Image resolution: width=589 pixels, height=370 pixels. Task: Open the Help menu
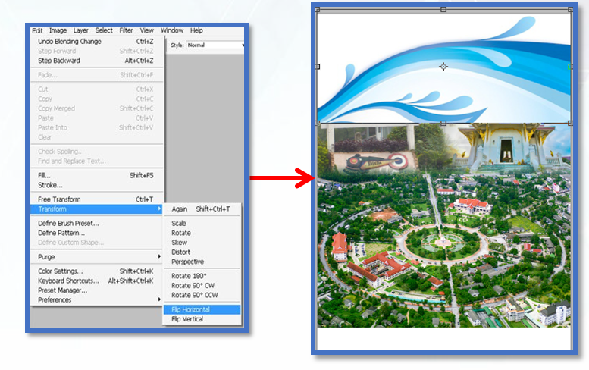point(196,30)
